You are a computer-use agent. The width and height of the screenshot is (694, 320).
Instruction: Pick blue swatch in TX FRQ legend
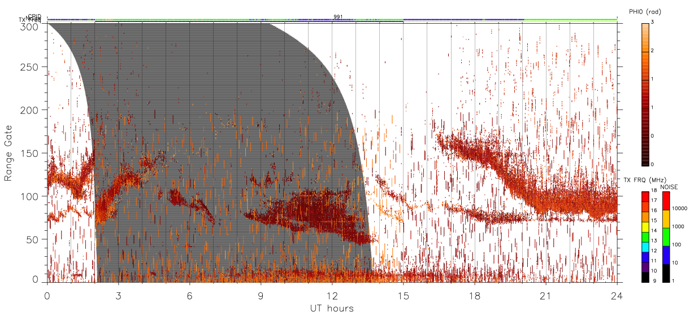pyautogui.click(x=645, y=256)
